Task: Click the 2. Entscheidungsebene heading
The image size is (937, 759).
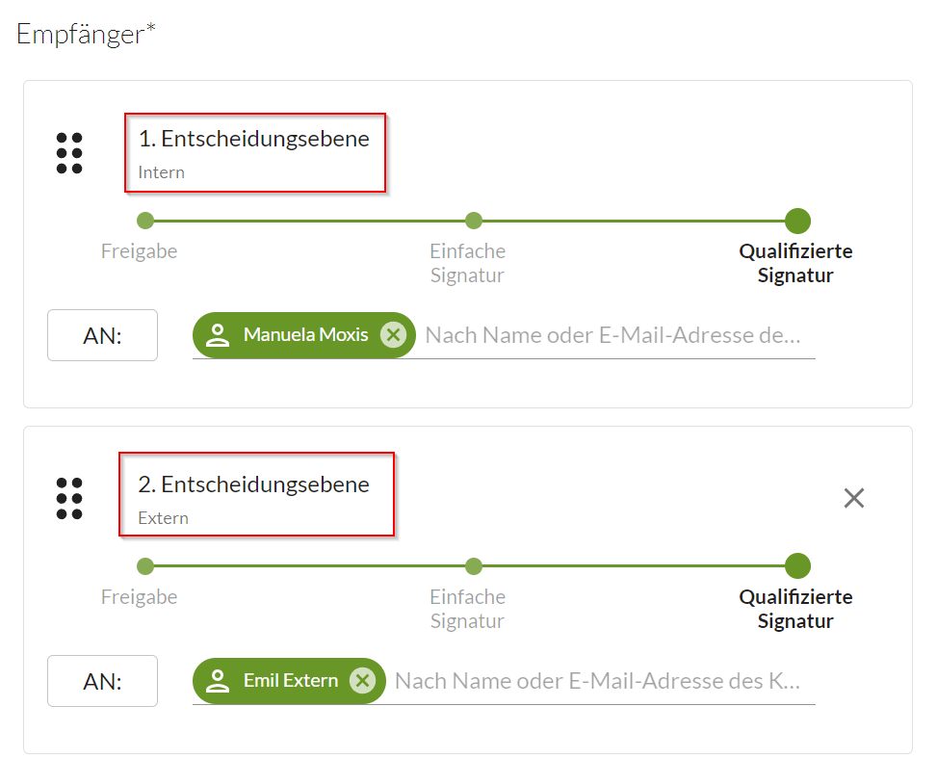Action: point(253,484)
